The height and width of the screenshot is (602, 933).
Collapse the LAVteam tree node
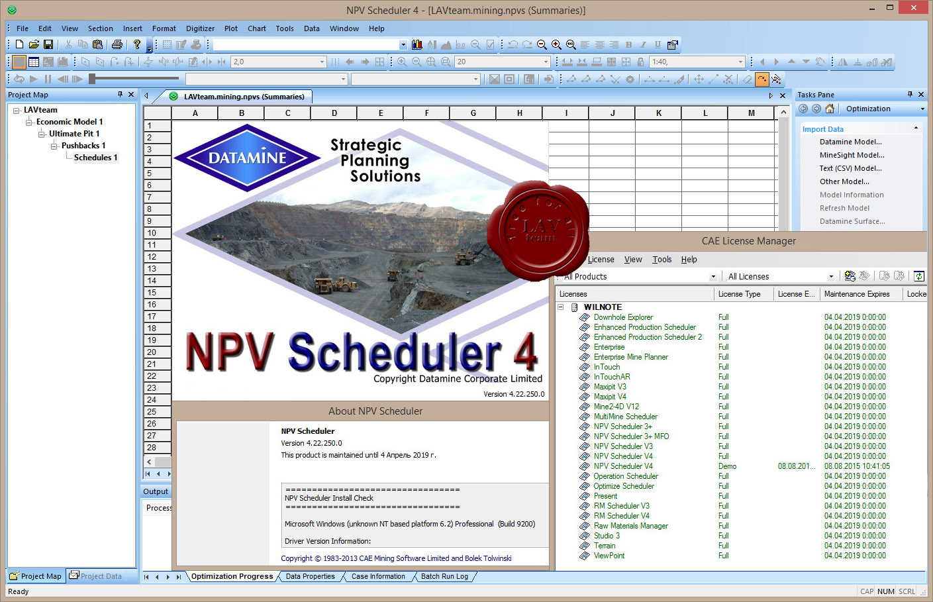click(x=17, y=110)
